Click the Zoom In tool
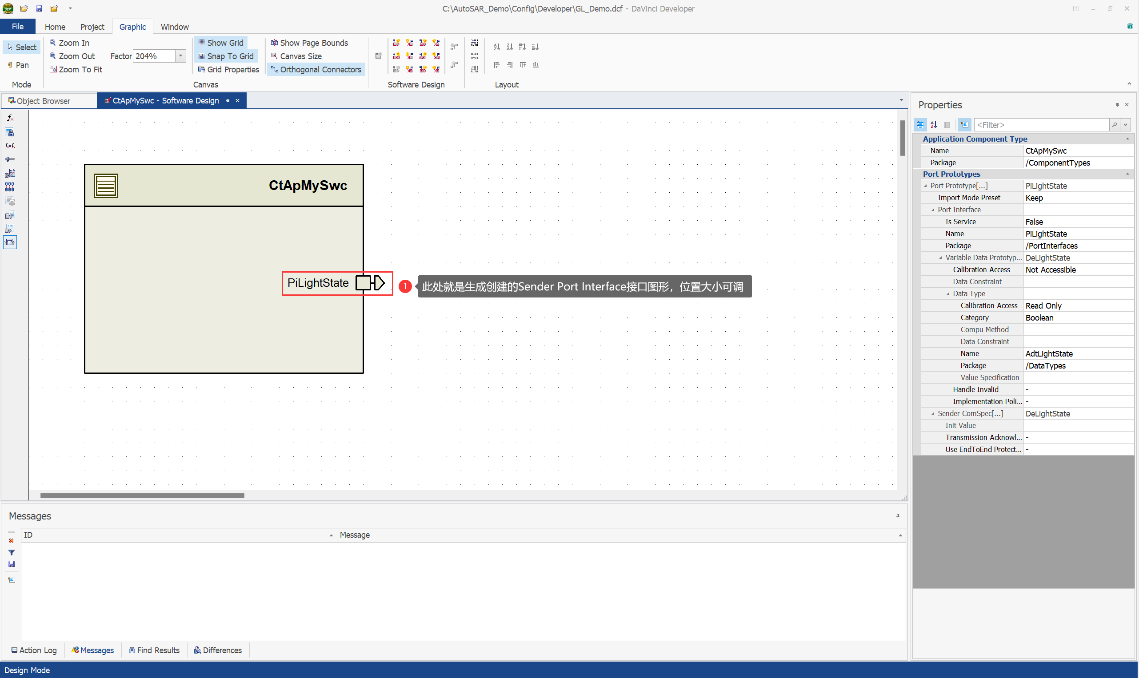Screen dimensions: 1139x678 coord(69,43)
